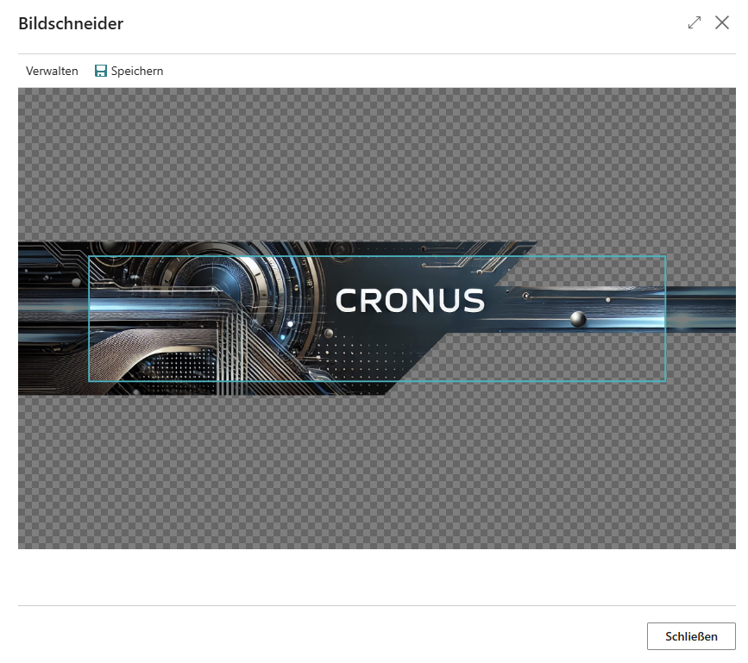Click the crop frame's left edge

click(89, 317)
